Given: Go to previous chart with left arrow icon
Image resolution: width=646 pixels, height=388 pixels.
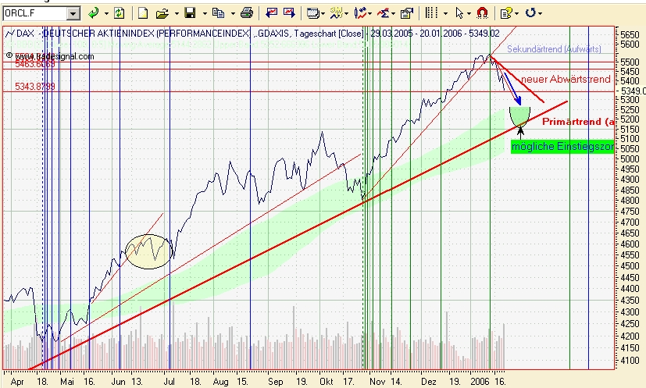Looking at the screenshot, I should click(x=272, y=13).
